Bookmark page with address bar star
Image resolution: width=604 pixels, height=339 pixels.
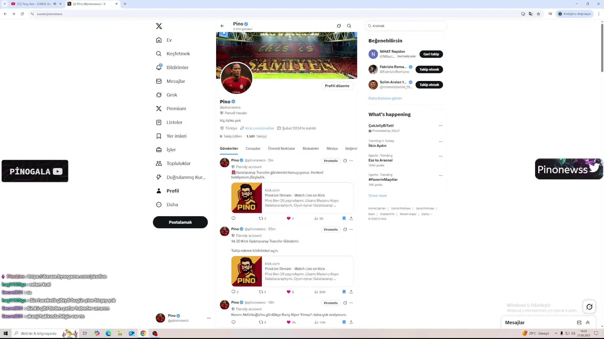pyautogui.click(x=538, y=14)
